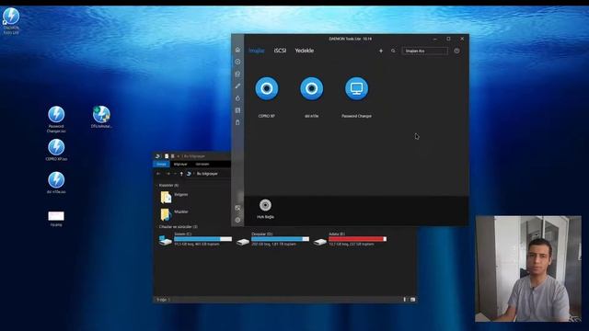Select the Müzikler folder
The height and width of the screenshot is (331, 589).
[174, 214]
